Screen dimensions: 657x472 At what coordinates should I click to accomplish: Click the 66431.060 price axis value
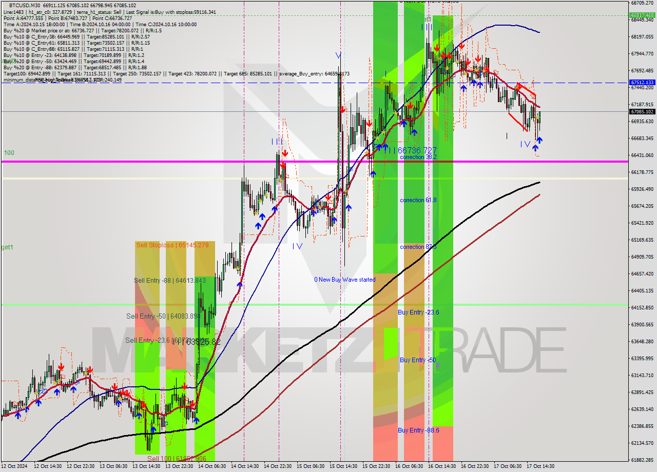pyautogui.click(x=642, y=155)
